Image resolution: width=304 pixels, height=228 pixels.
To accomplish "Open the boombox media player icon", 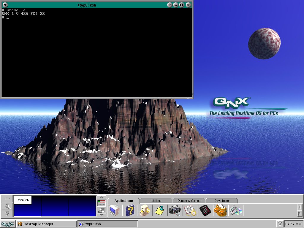I will pos(175,210).
